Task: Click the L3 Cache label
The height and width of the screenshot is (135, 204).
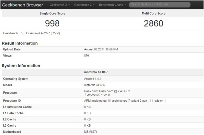Action: pos(10,126)
